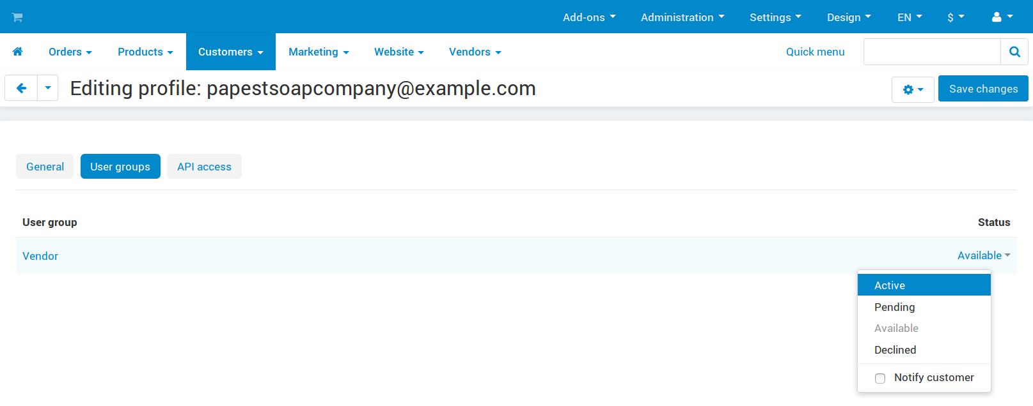Switch to the API access tab
Viewport: 1033px width, 406px height.
pos(204,167)
